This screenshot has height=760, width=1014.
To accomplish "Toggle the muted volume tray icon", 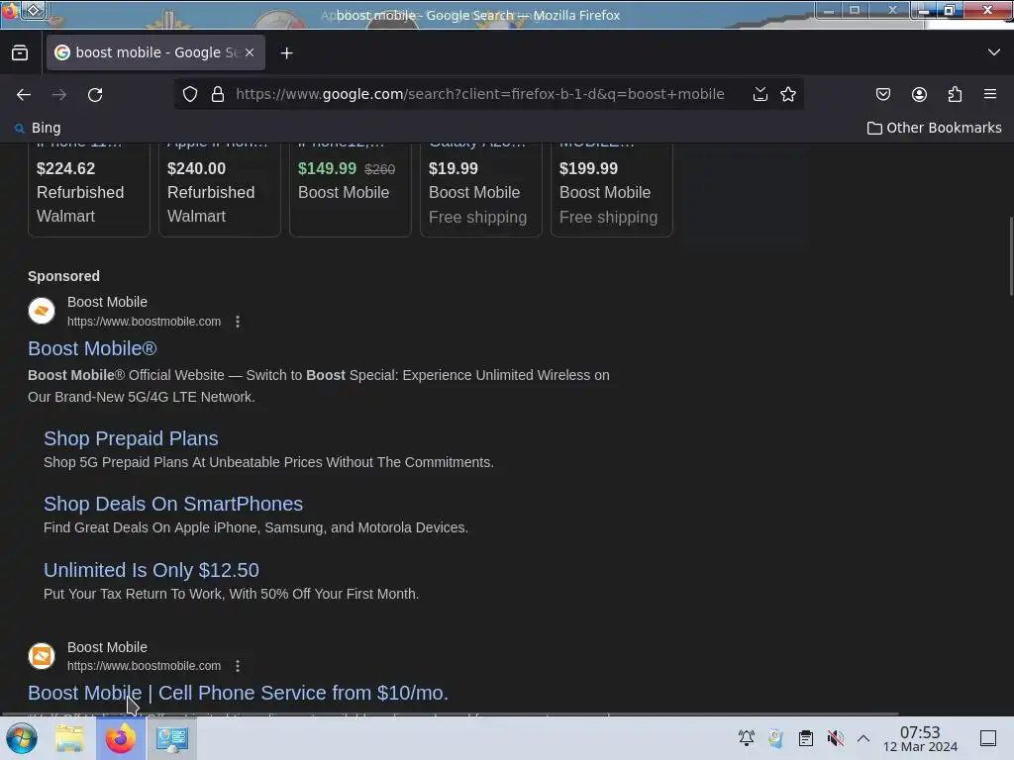I will 836,738.
